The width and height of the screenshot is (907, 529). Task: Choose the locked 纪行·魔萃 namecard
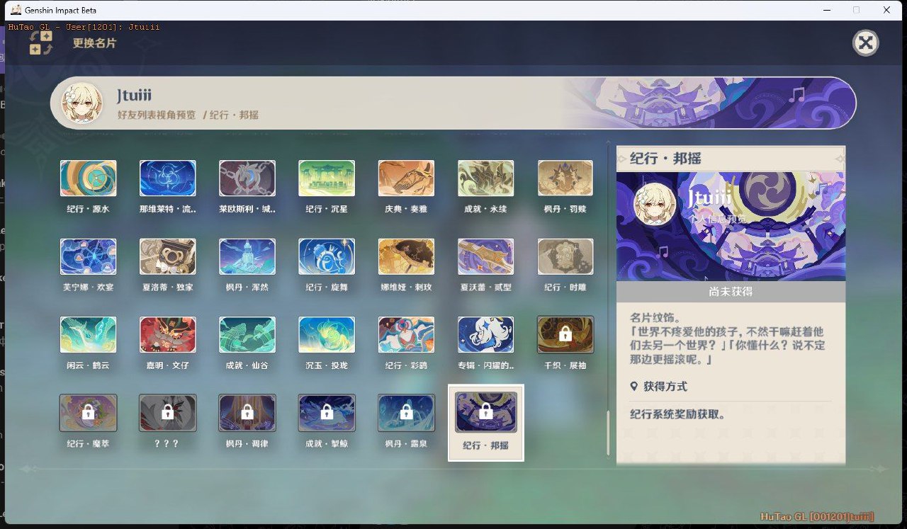(x=89, y=412)
